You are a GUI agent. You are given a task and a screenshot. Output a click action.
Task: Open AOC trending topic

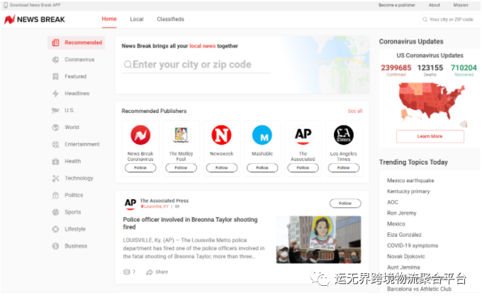point(393,202)
